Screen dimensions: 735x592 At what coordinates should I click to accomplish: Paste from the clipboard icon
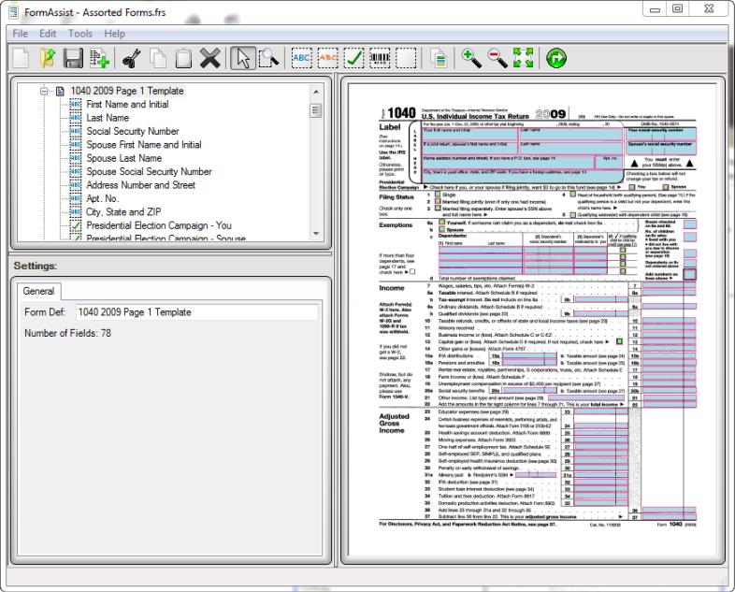(x=183, y=58)
